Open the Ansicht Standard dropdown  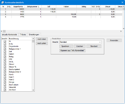[x=80, y=42]
